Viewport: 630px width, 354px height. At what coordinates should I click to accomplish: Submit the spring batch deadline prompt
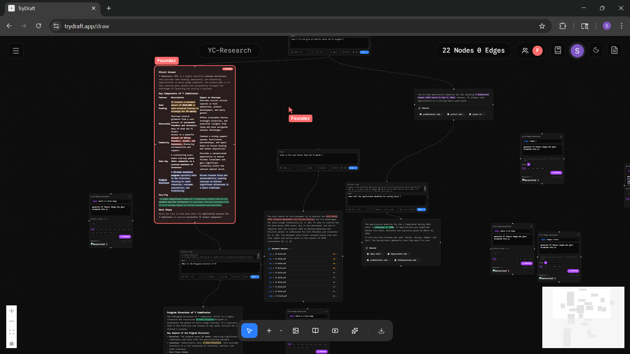[421, 209]
